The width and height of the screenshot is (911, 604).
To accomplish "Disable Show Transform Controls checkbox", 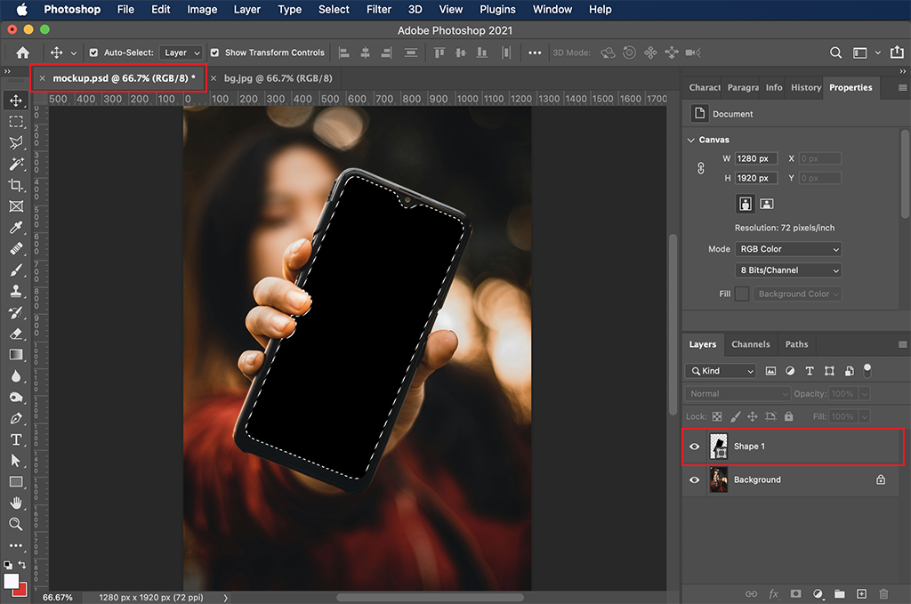I will (214, 52).
